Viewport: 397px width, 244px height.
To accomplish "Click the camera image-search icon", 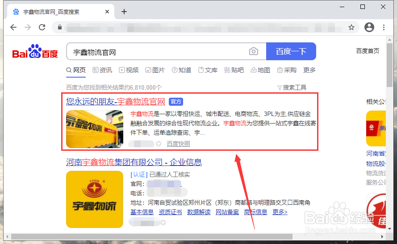I will coord(254,51).
